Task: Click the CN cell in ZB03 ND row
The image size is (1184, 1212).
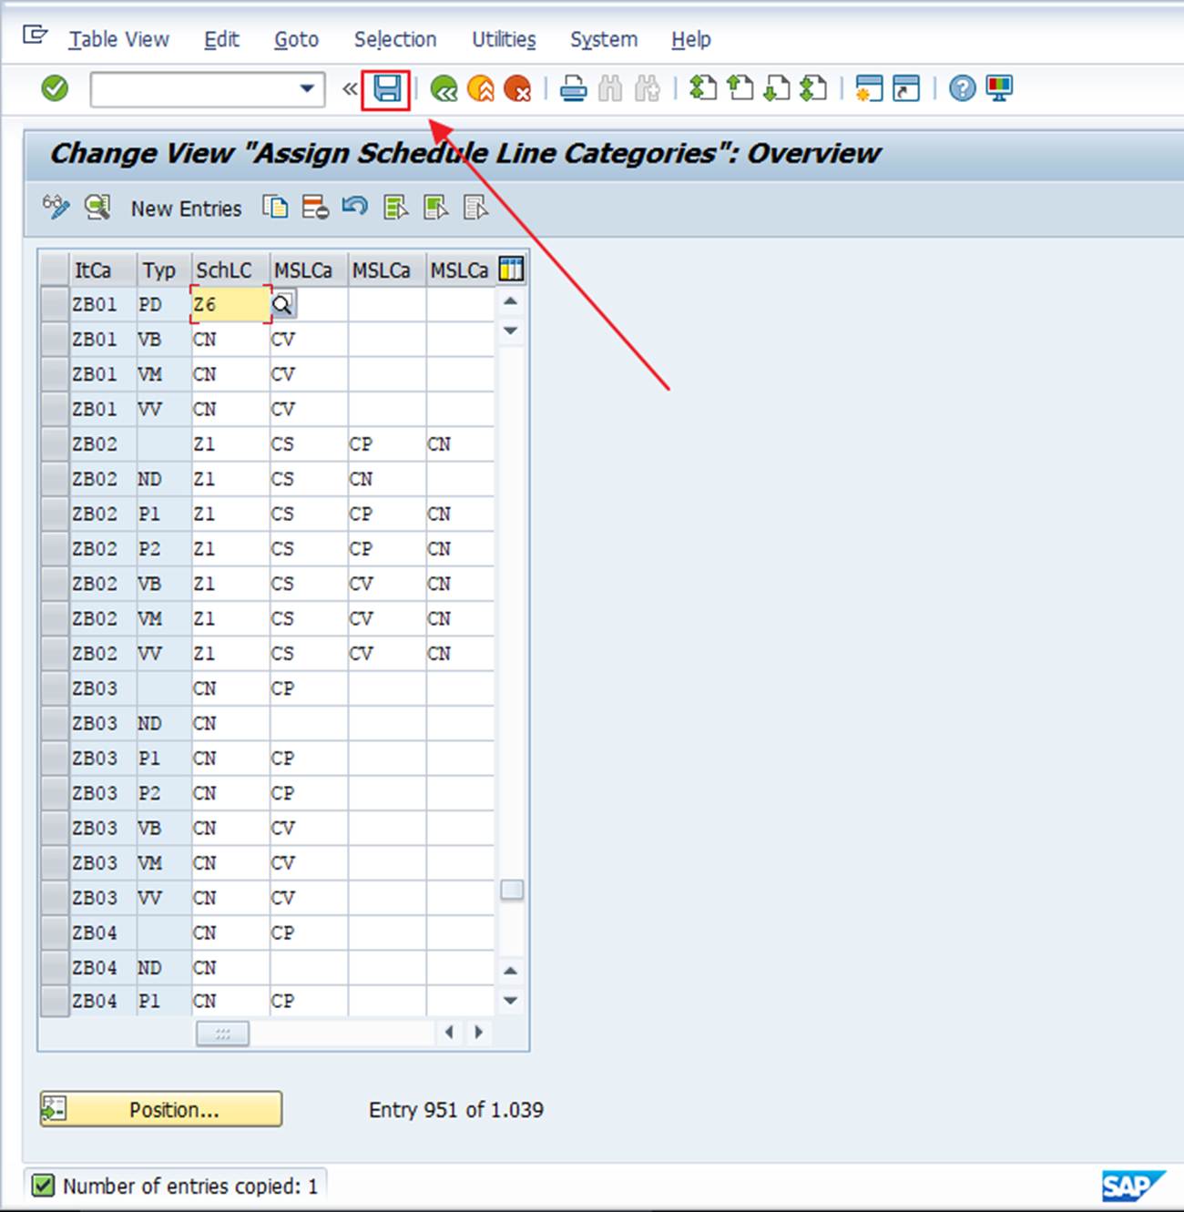Action: click(230, 723)
